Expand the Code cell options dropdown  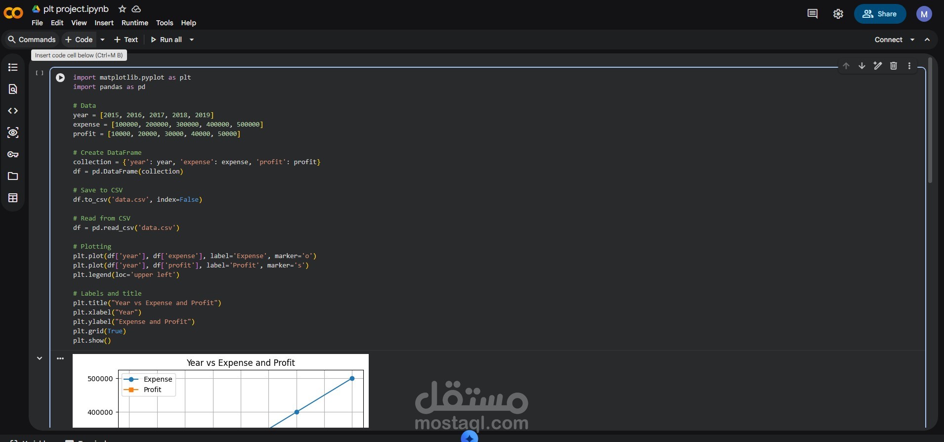(x=102, y=40)
